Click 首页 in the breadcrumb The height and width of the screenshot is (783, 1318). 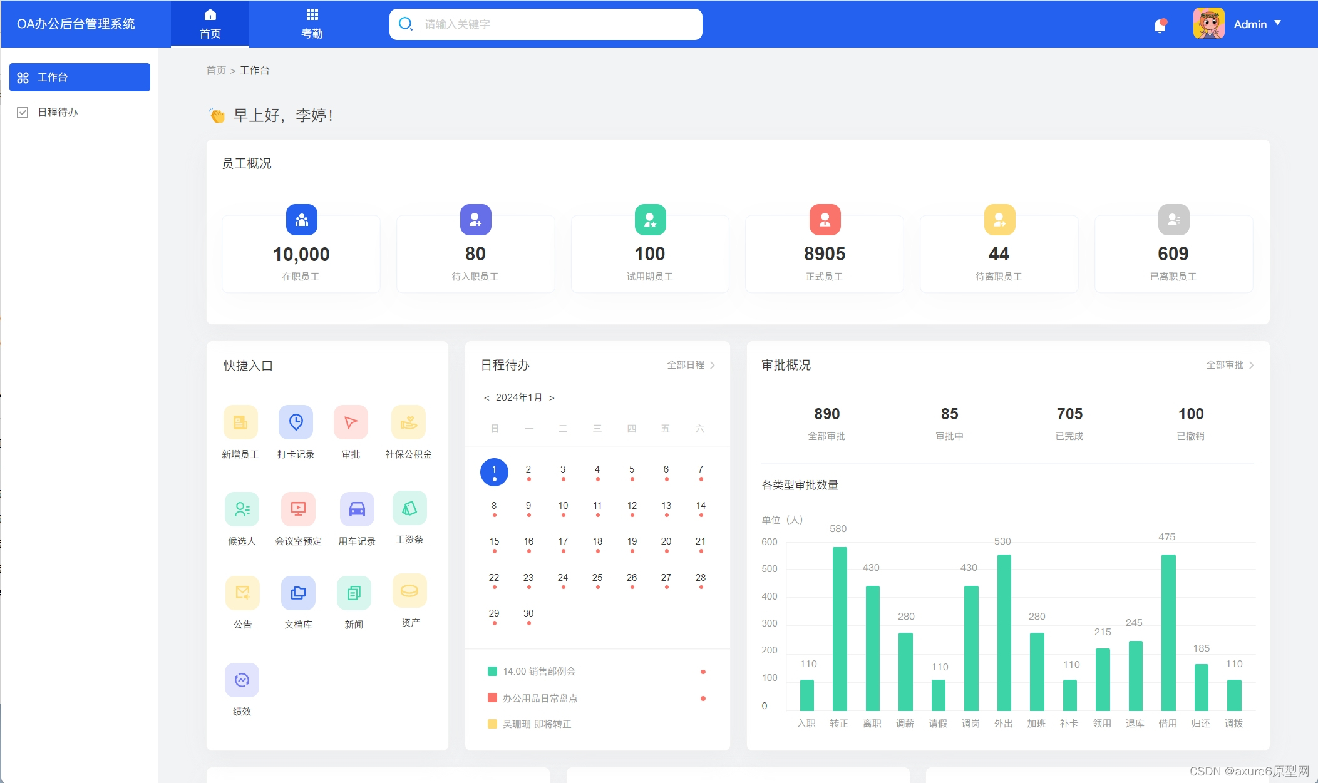[217, 70]
